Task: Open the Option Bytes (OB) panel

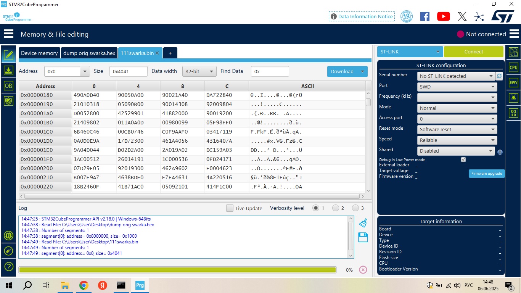Action: tap(8, 86)
